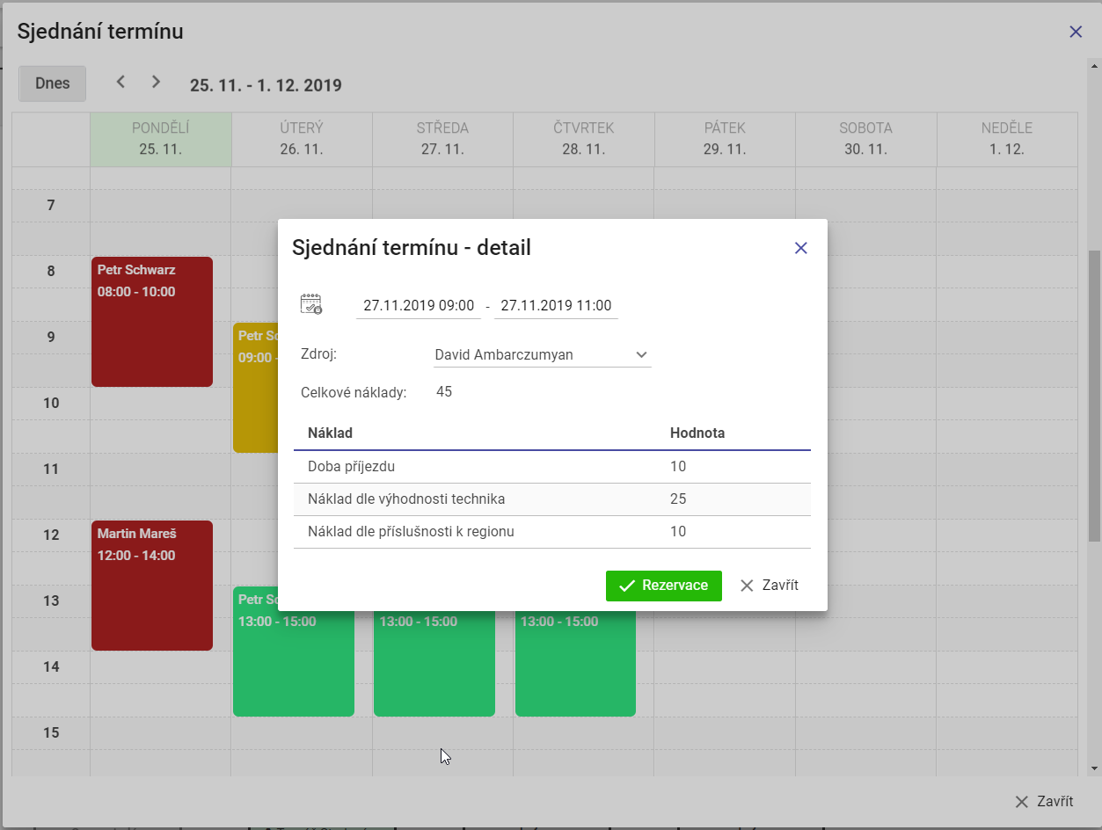Image resolution: width=1102 pixels, height=830 pixels.
Task: Click the Rezervace button
Action: tap(663, 586)
